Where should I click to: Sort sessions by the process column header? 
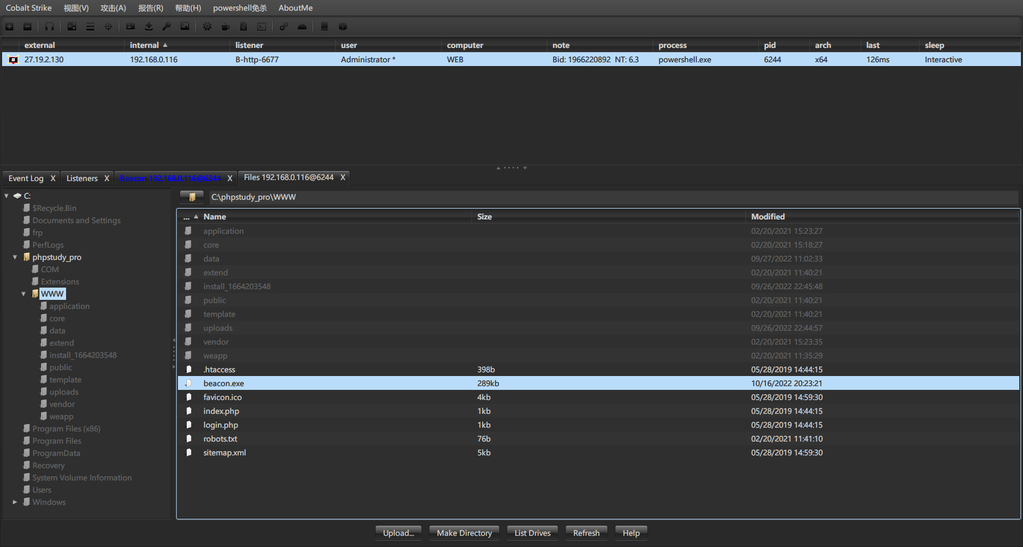tap(705, 45)
